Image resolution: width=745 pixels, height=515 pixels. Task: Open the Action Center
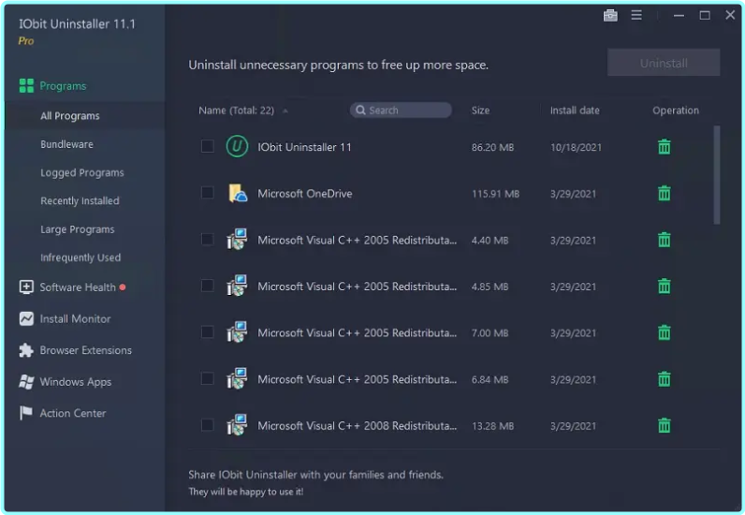(72, 413)
